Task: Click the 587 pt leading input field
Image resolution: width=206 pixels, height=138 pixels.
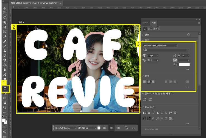Action: (182, 56)
